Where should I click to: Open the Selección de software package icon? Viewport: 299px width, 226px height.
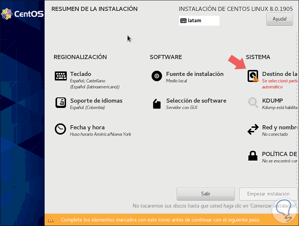[157, 104]
